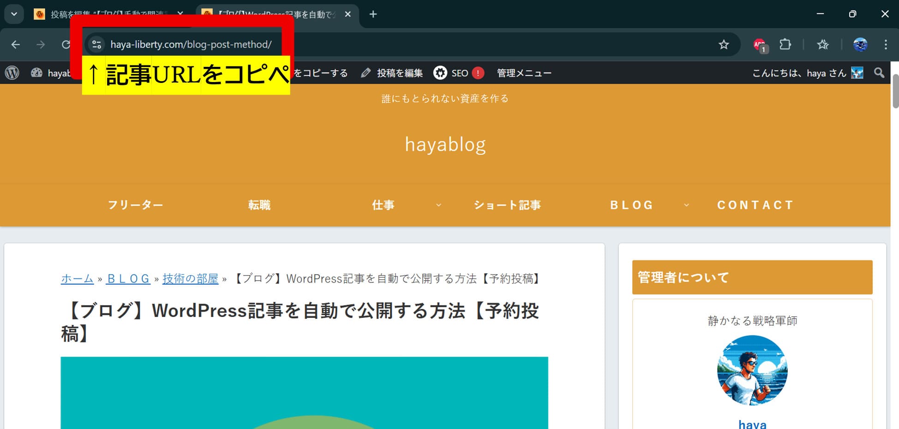Open the Chrome profile avatar
The image size is (899, 429).
tap(860, 45)
